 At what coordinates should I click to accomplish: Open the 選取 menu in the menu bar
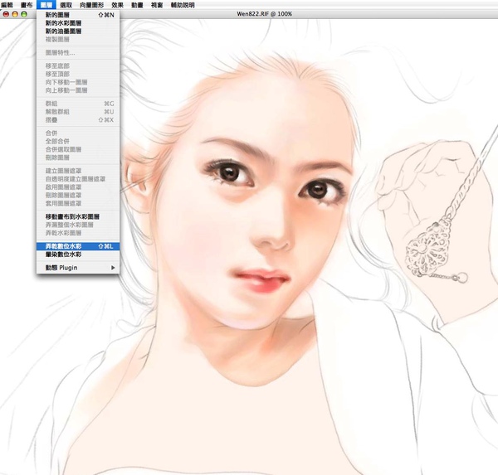66,5
